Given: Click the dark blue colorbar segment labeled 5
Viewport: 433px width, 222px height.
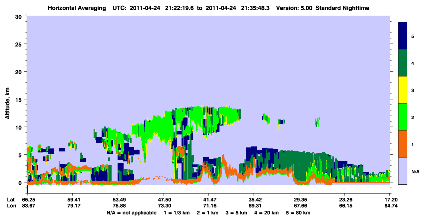Looking at the screenshot, I should coord(403,36).
